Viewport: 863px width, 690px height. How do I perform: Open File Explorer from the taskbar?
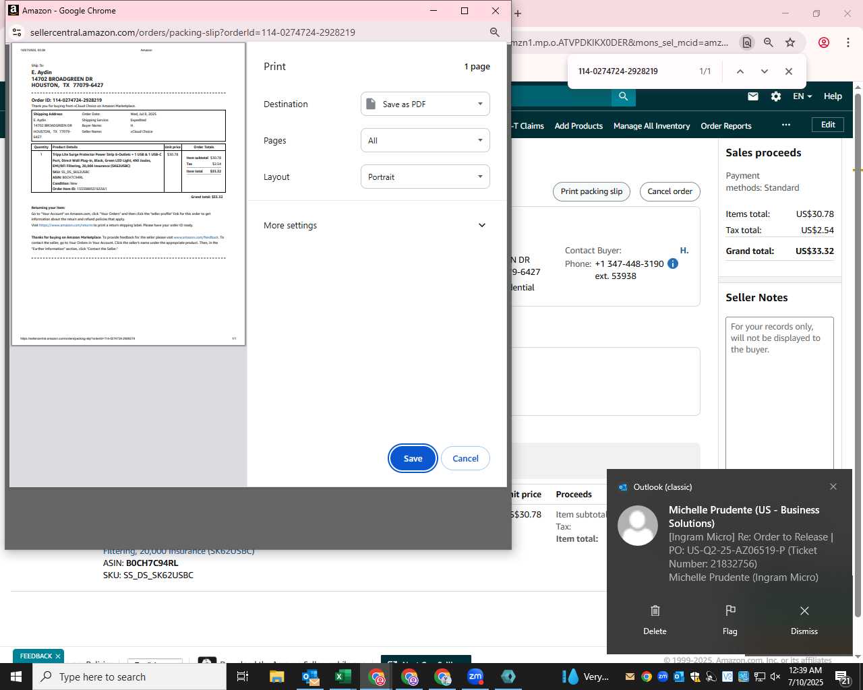(x=276, y=677)
